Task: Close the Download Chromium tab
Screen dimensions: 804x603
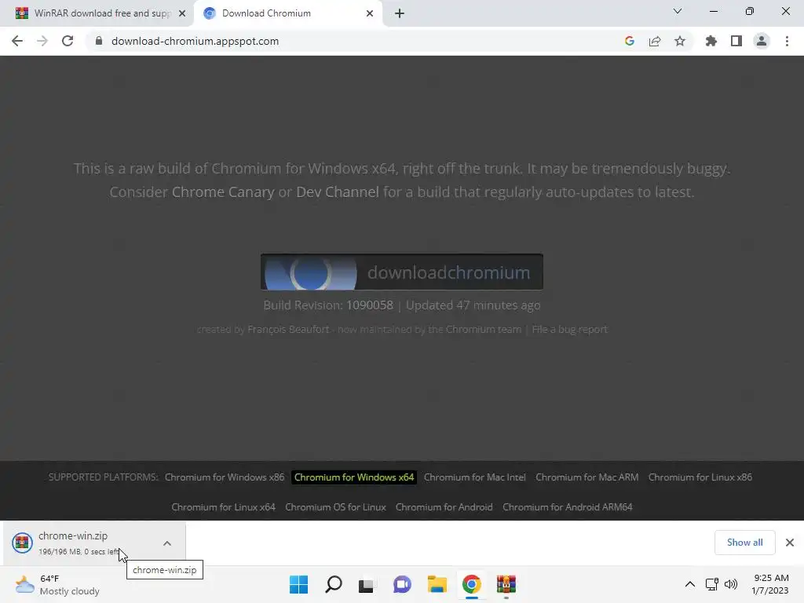Action: tap(370, 13)
